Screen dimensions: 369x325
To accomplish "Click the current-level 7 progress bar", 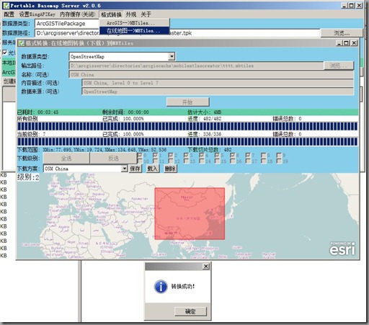I will (187, 142).
